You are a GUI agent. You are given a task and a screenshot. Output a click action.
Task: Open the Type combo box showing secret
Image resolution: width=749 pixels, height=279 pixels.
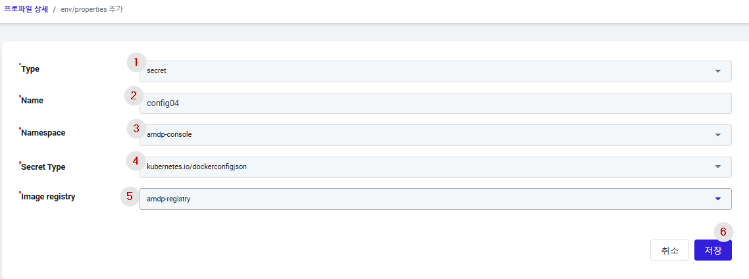pyautogui.click(x=435, y=71)
